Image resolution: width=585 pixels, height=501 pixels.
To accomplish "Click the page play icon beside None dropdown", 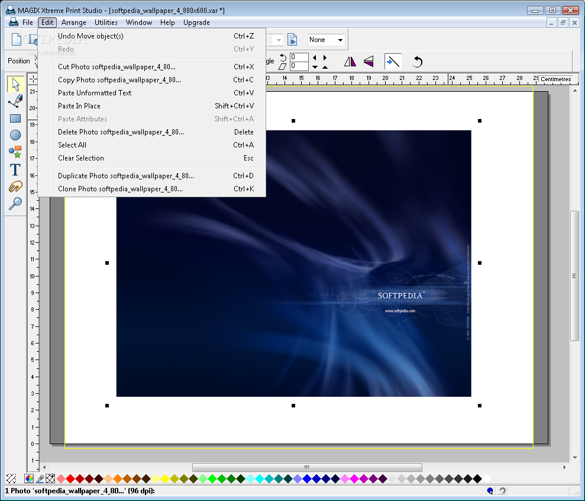I will (x=292, y=40).
